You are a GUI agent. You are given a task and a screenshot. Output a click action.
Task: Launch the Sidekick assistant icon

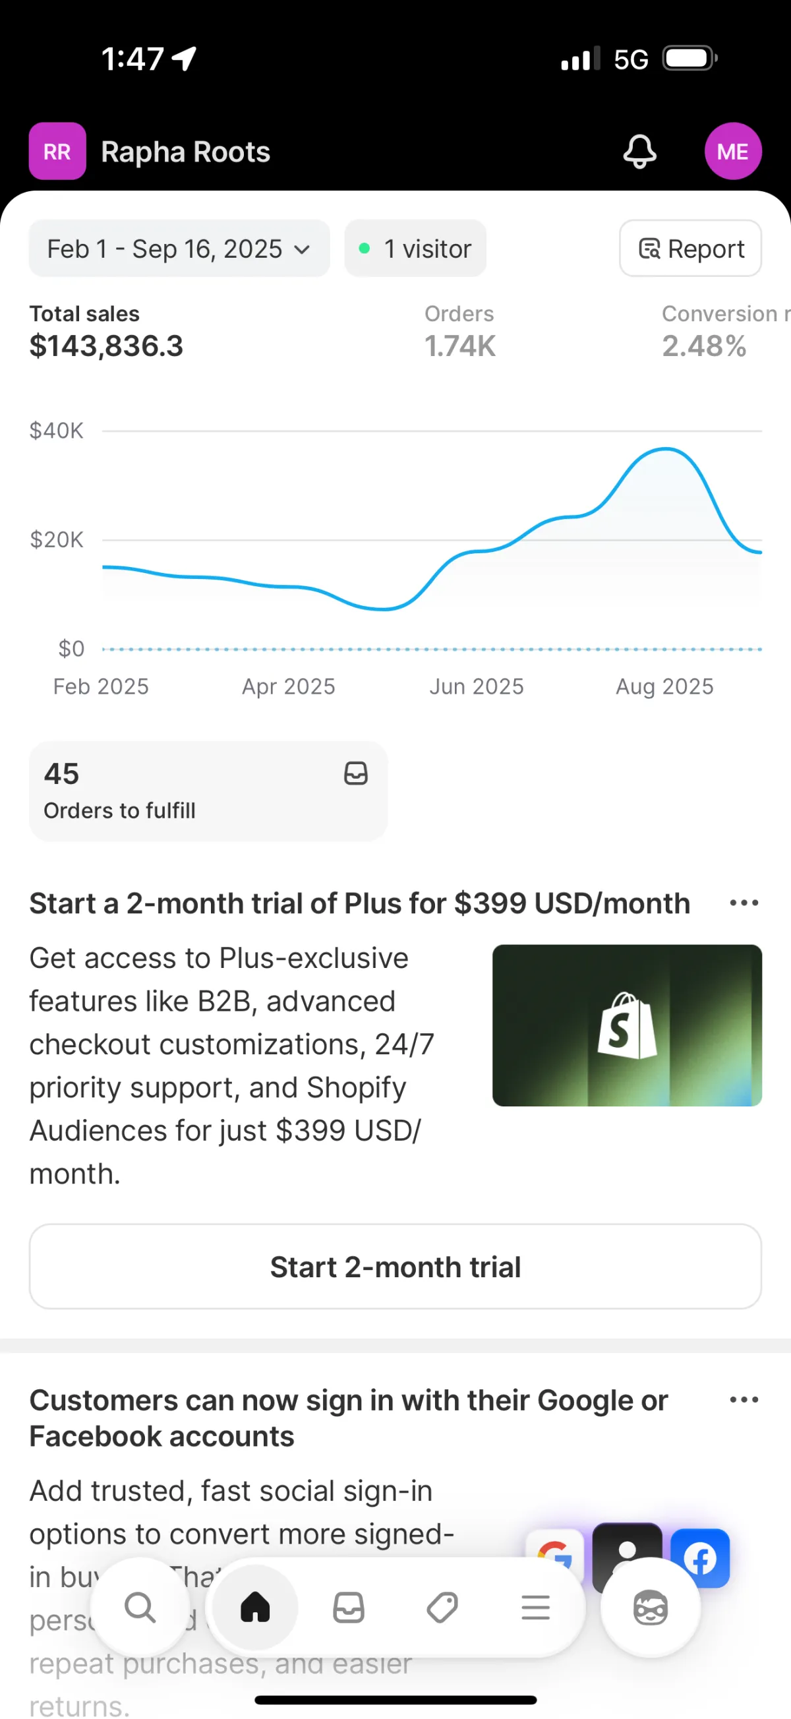pyautogui.click(x=651, y=1608)
